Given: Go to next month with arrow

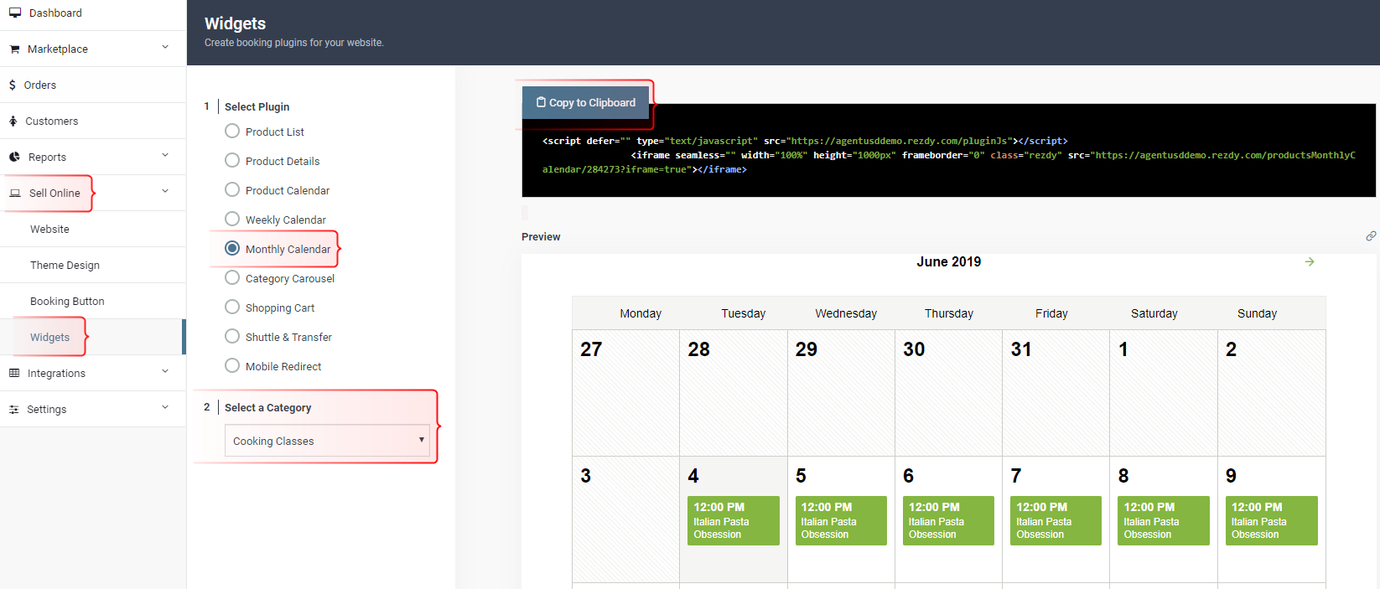Looking at the screenshot, I should pyautogui.click(x=1310, y=262).
